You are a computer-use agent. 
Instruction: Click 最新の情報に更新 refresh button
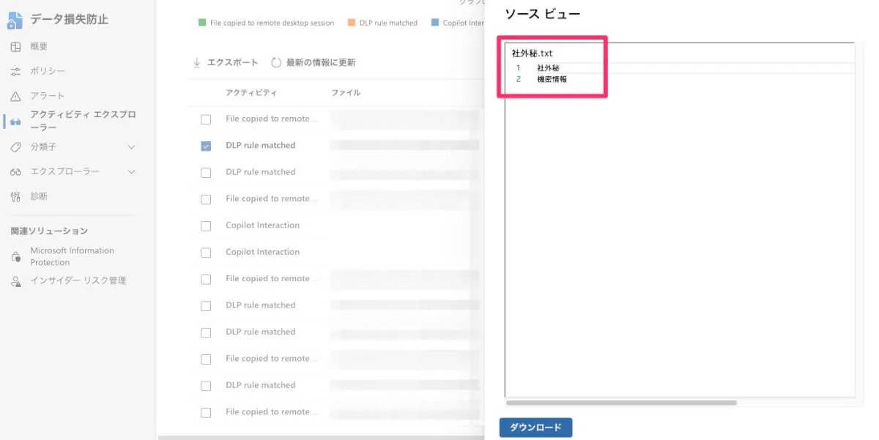[x=314, y=63]
